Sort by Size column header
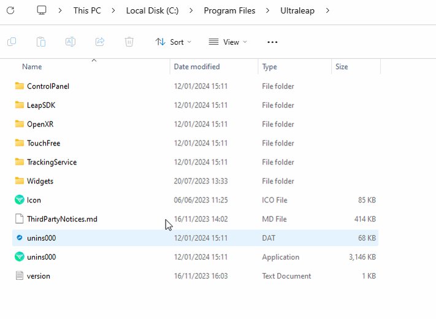The height and width of the screenshot is (319, 436). tap(342, 67)
